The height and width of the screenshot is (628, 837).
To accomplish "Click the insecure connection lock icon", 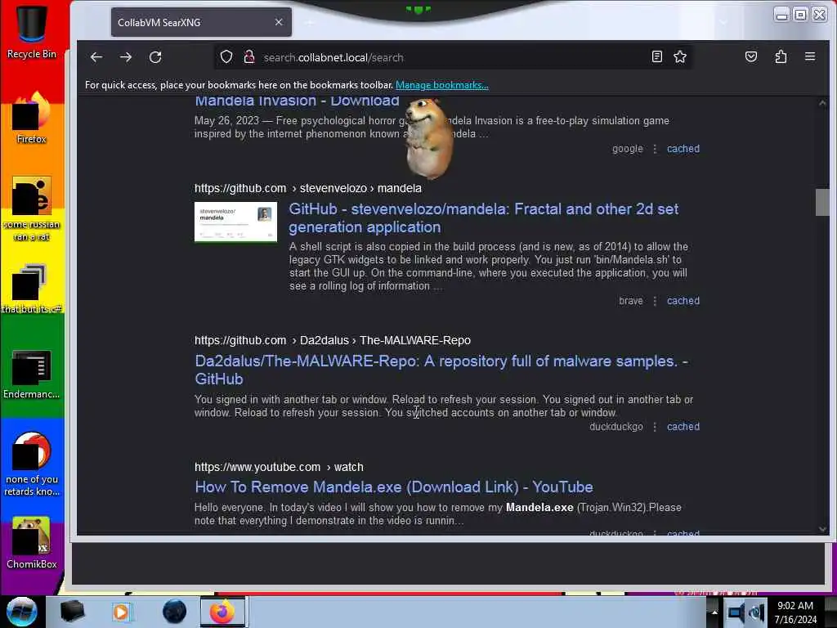I will [x=248, y=57].
